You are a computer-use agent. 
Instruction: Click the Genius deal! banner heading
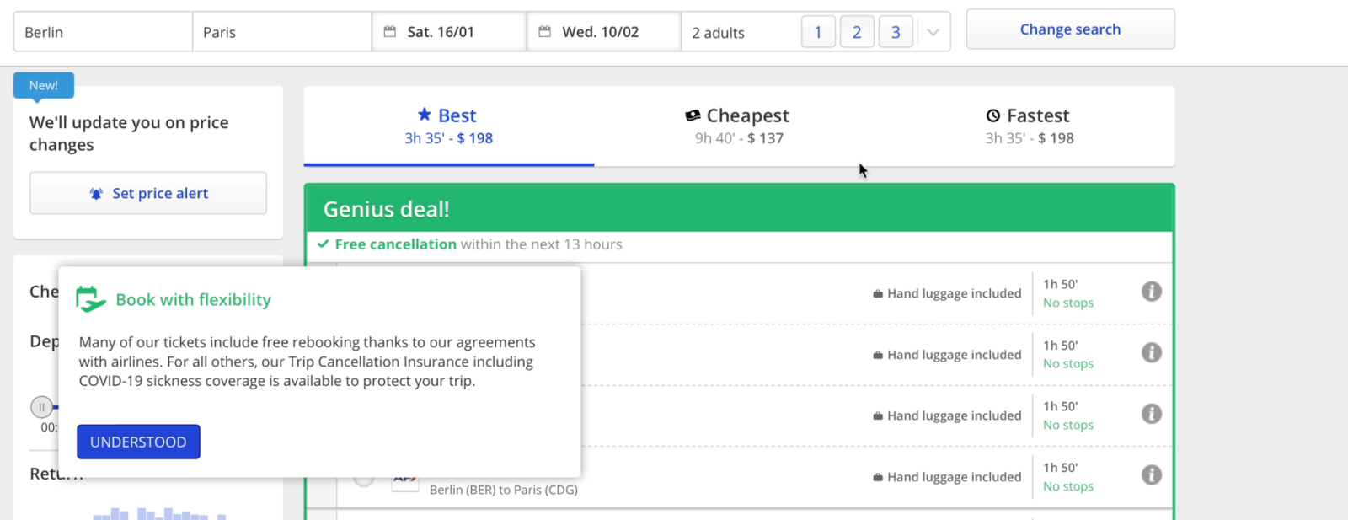(x=387, y=209)
